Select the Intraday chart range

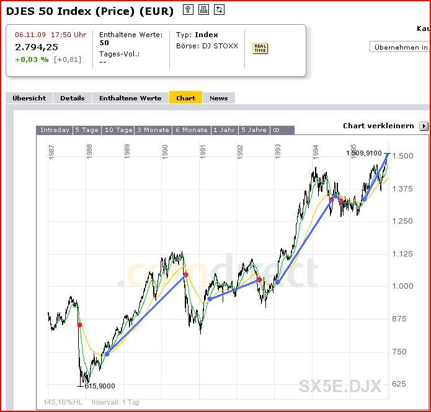tap(55, 130)
